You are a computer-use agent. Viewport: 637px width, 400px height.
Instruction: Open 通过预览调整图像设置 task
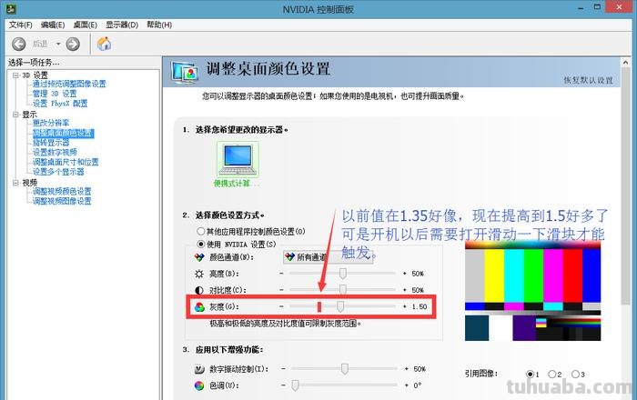[69, 84]
